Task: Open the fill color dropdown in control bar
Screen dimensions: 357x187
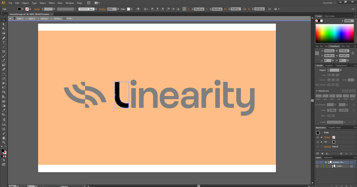Action: click(x=22, y=9)
